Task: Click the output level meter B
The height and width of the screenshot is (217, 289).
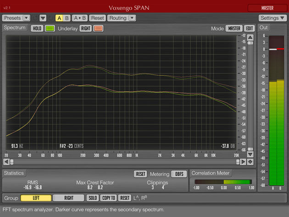Action: click(280, 111)
